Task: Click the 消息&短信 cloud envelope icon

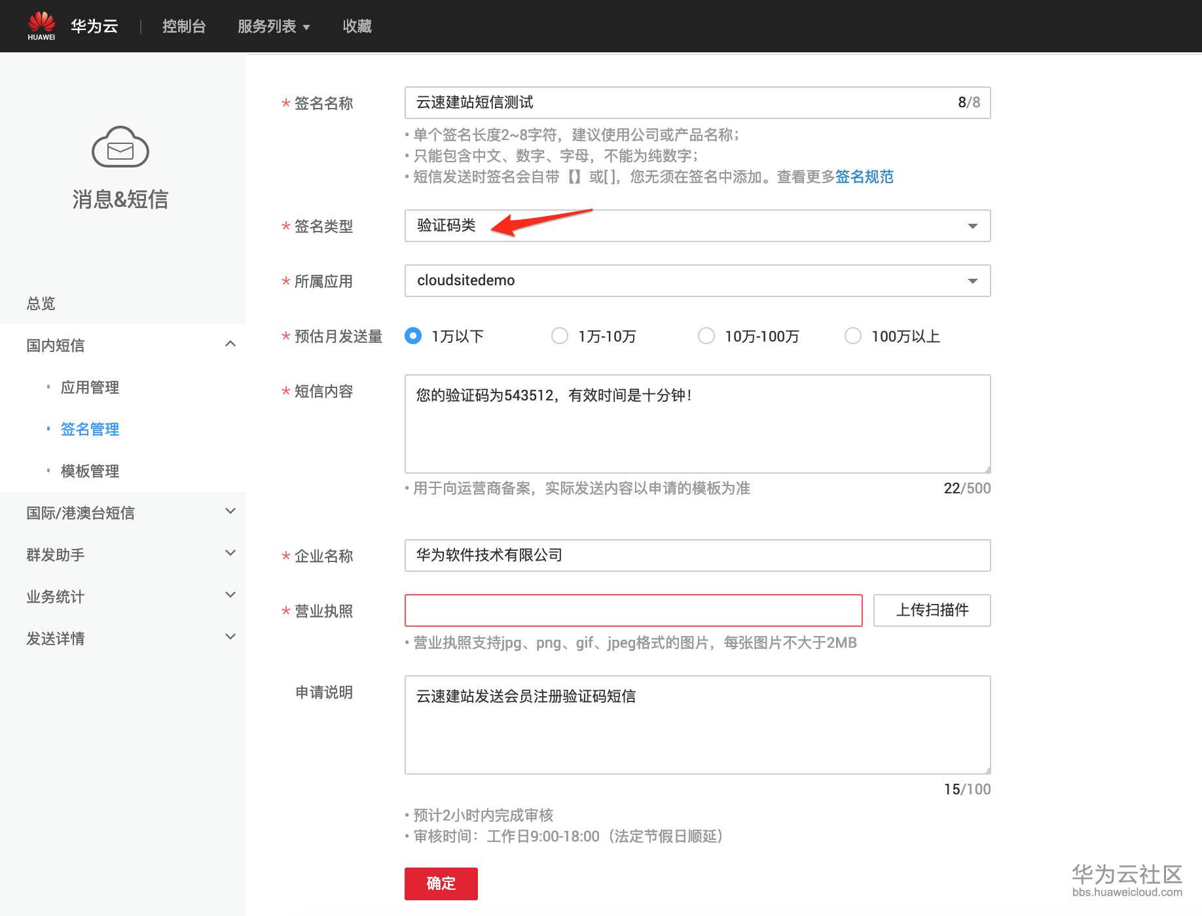Action: tap(120, 147)
